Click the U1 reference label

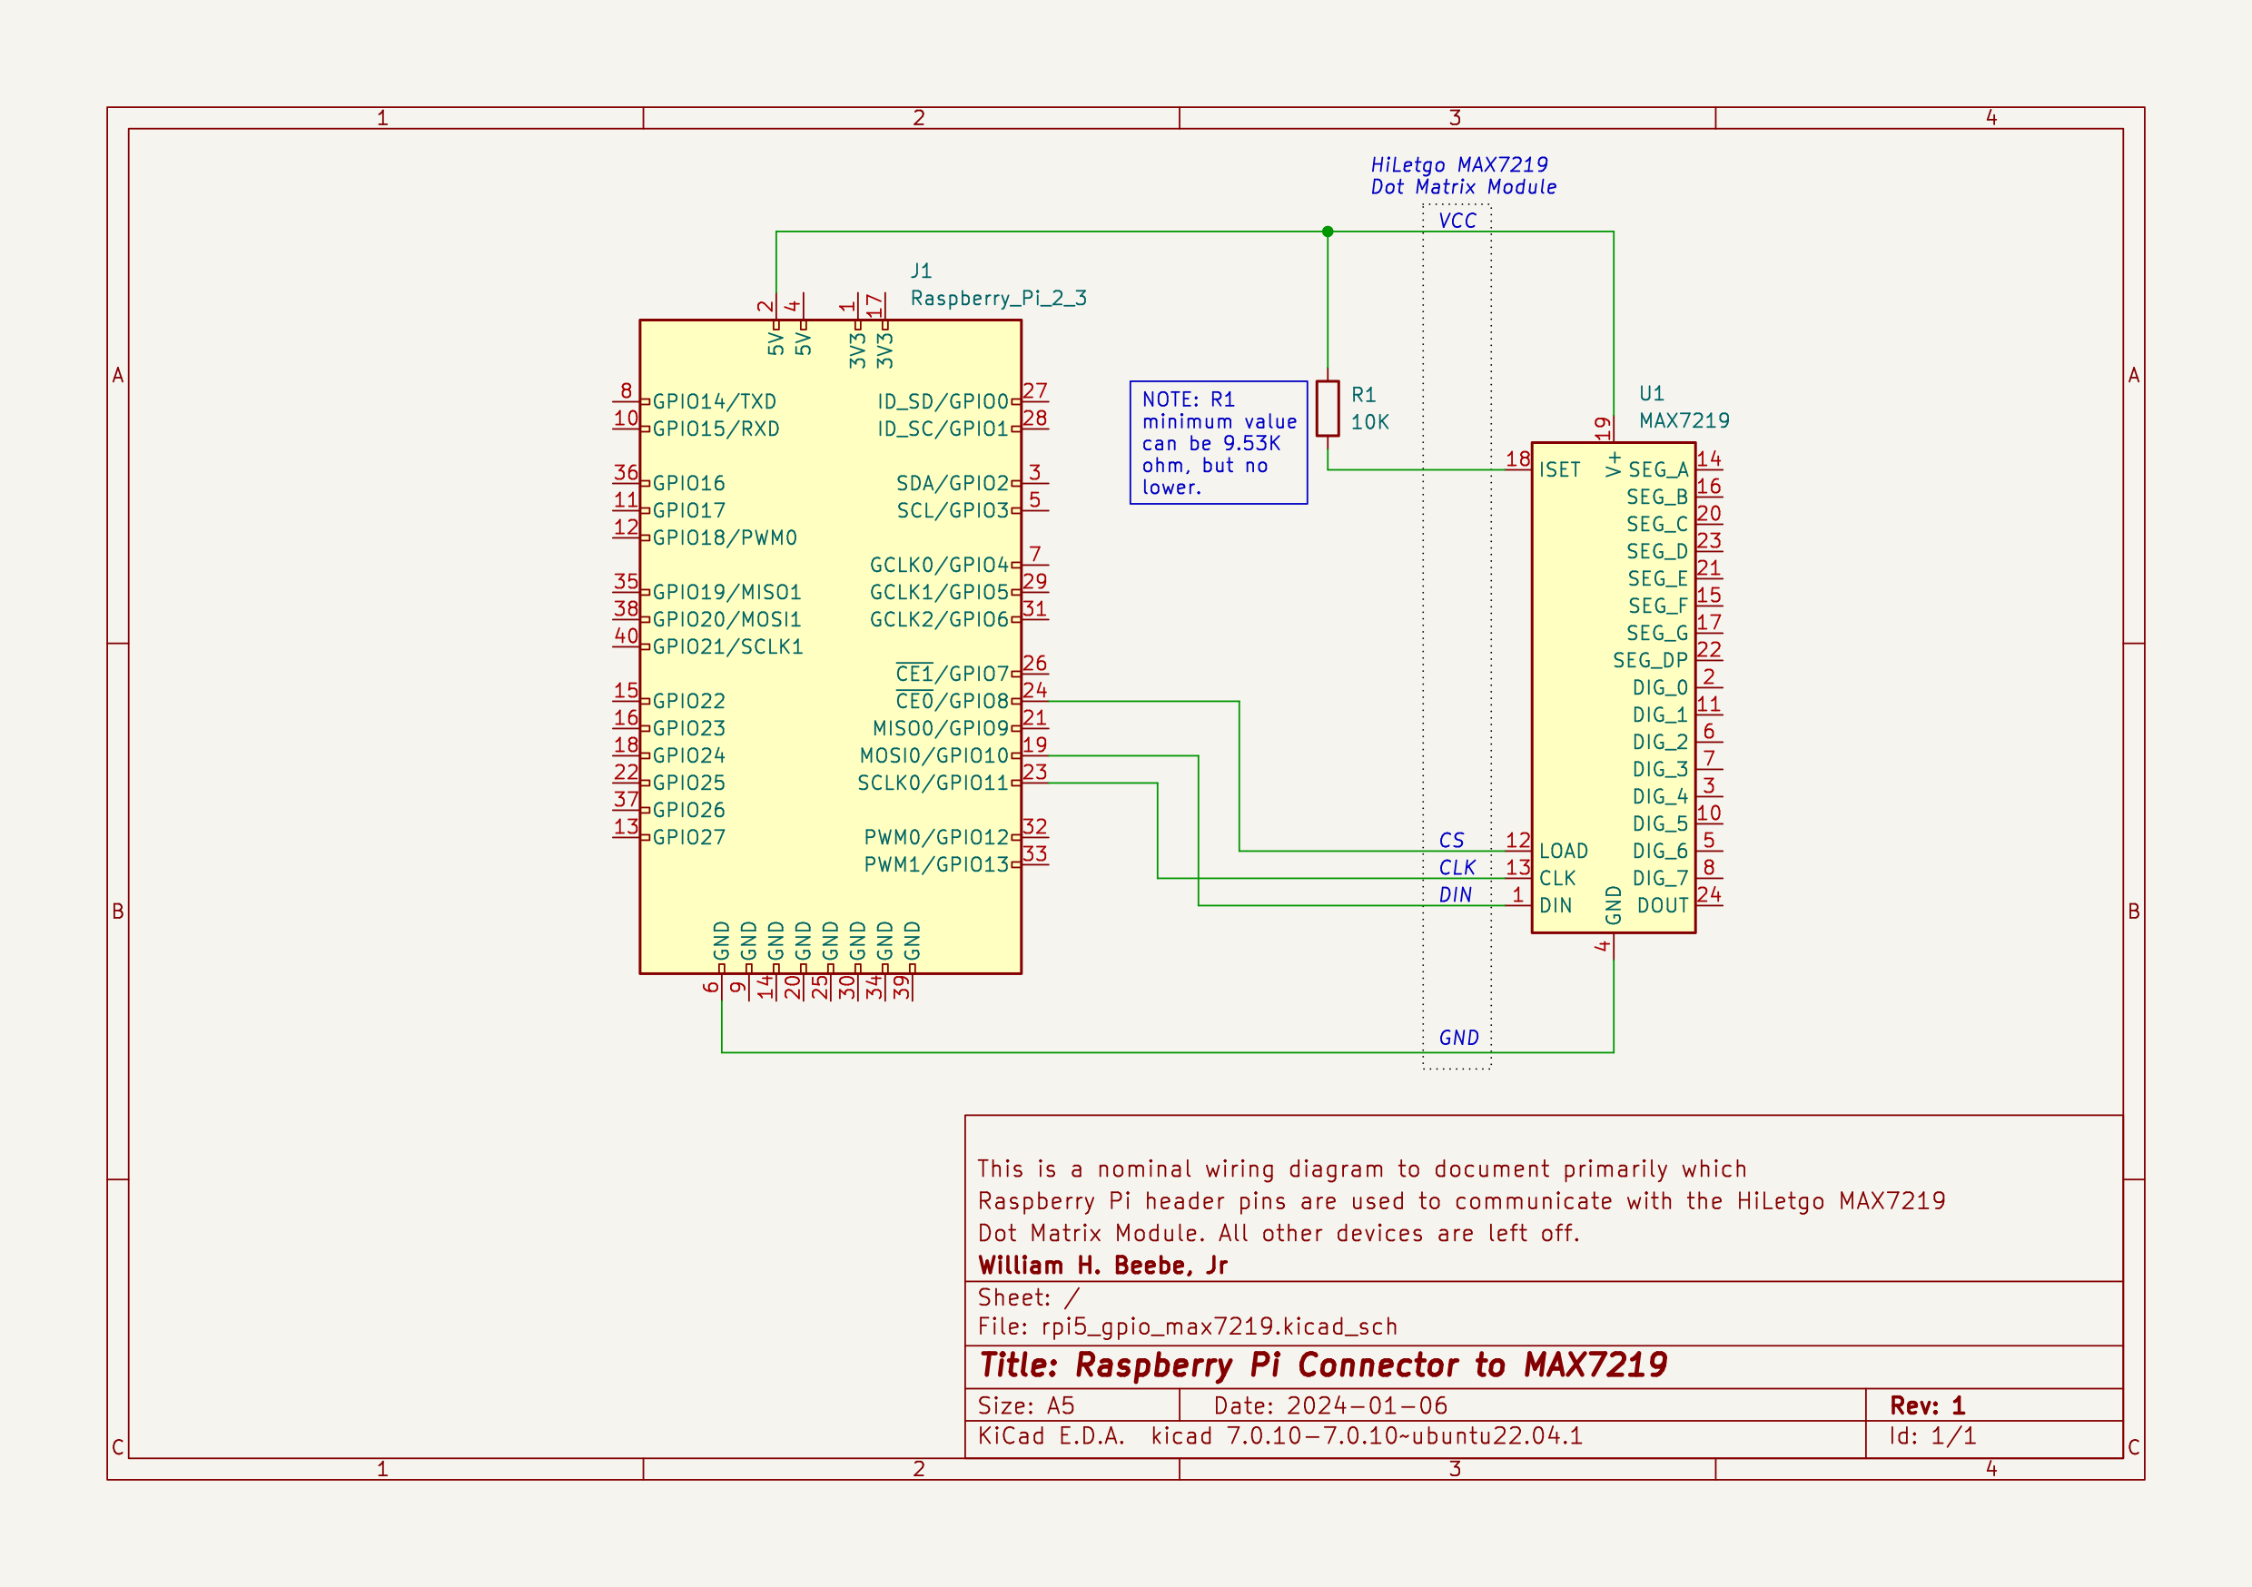[1652, 393]
